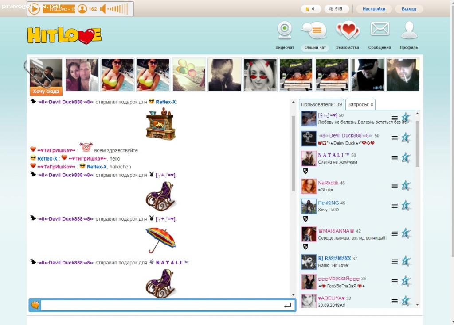Click the star icon next to NaRkotik
Viewport: 454px width, 325px height.
click(x=405, y=185)
